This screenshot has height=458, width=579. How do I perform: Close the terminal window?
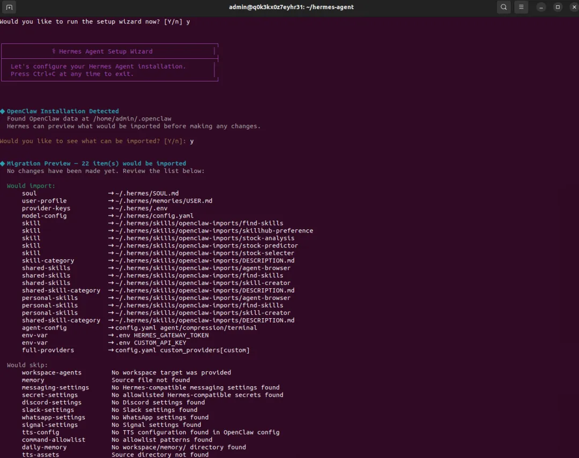574,7
